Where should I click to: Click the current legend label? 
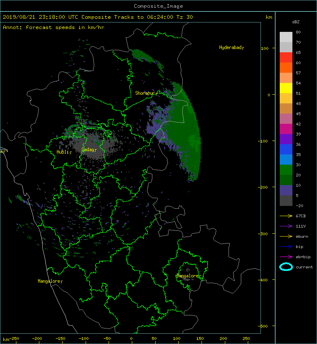coord(304,267)
